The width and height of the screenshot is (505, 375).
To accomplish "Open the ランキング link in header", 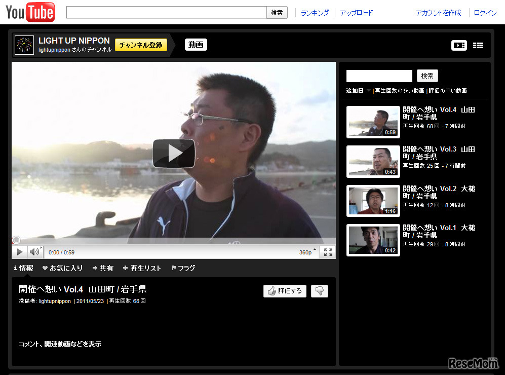I will click(x=315, y=13).
